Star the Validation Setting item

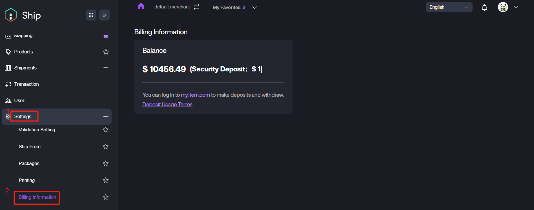(105, 130)
